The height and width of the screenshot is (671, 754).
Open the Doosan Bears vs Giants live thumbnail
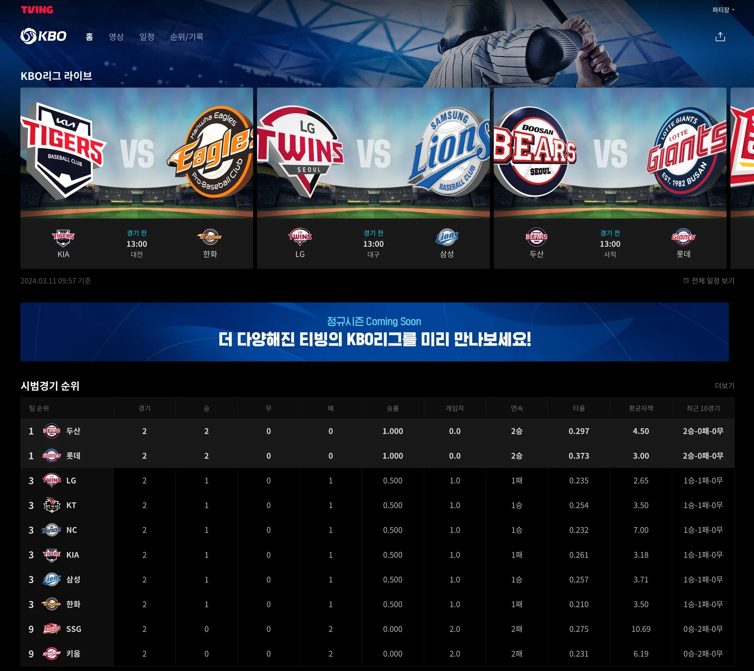click(x=610, y=153)
